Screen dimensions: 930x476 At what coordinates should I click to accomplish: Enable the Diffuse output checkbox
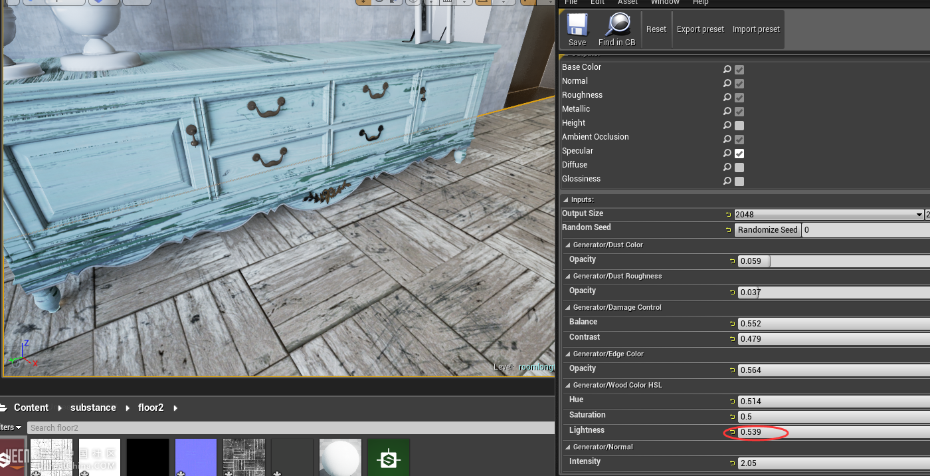click(739, 168)
